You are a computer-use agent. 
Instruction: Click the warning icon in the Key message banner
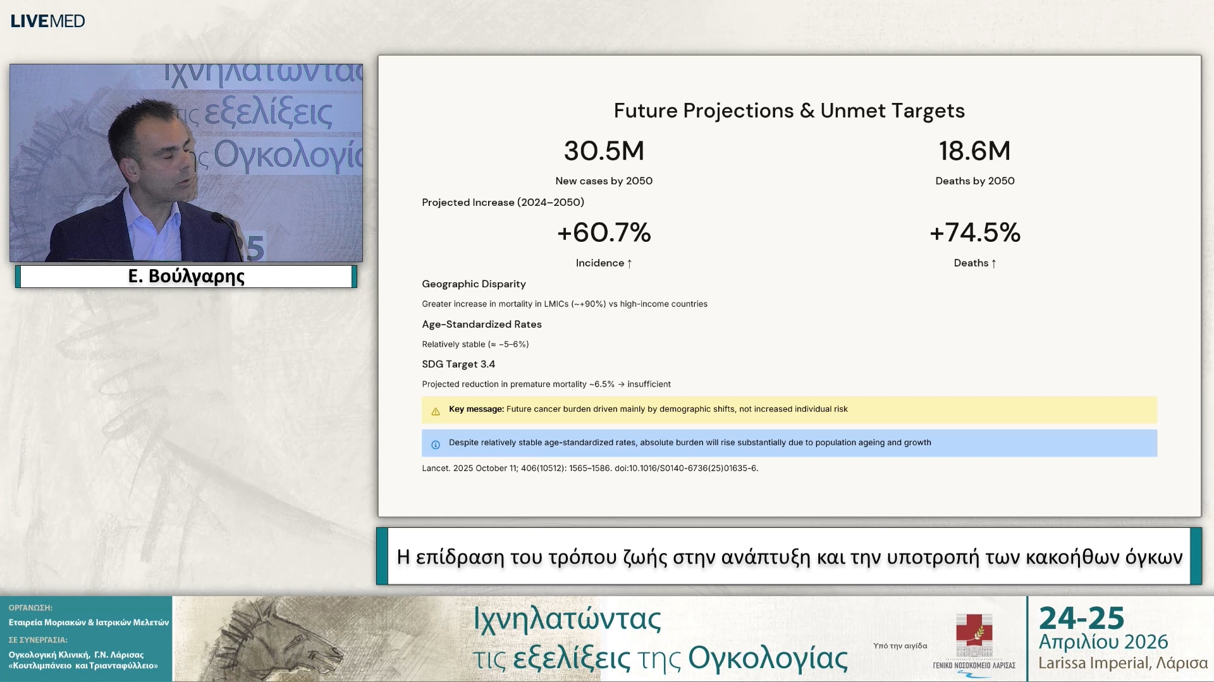(x=435, y=410)
